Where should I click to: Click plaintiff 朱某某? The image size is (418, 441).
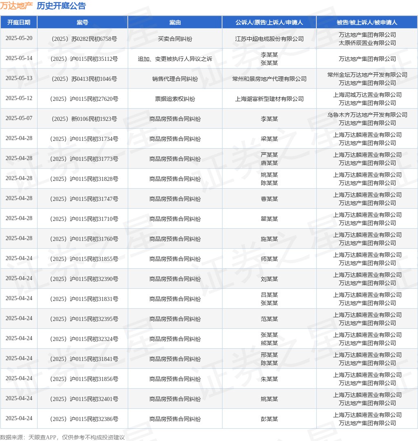pyautogui.click(x=269, y=379)
